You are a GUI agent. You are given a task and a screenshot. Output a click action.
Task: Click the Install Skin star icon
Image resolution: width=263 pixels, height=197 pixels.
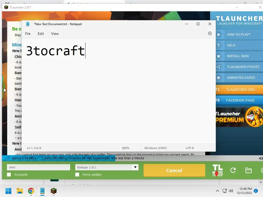point(219,56)
